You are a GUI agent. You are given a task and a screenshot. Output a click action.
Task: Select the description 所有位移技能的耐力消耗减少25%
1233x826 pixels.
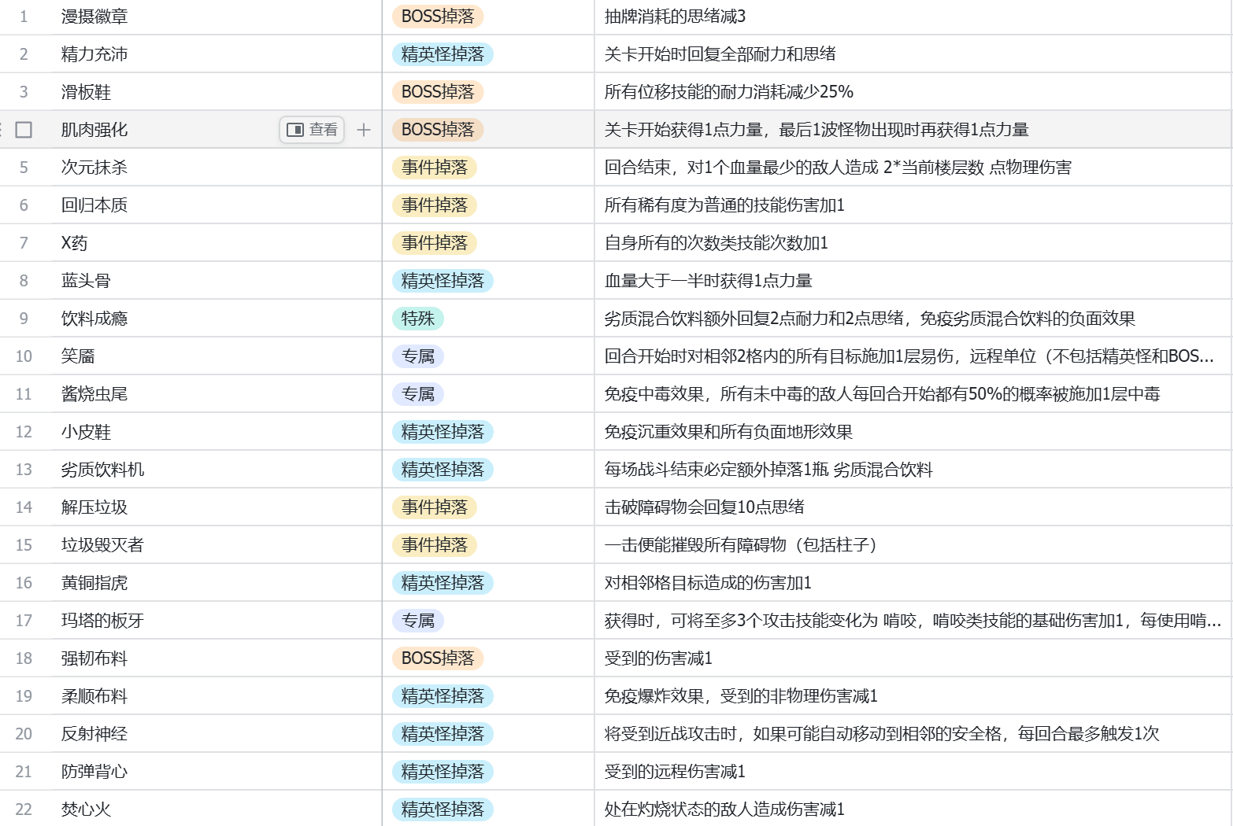[x=728, y=92]
